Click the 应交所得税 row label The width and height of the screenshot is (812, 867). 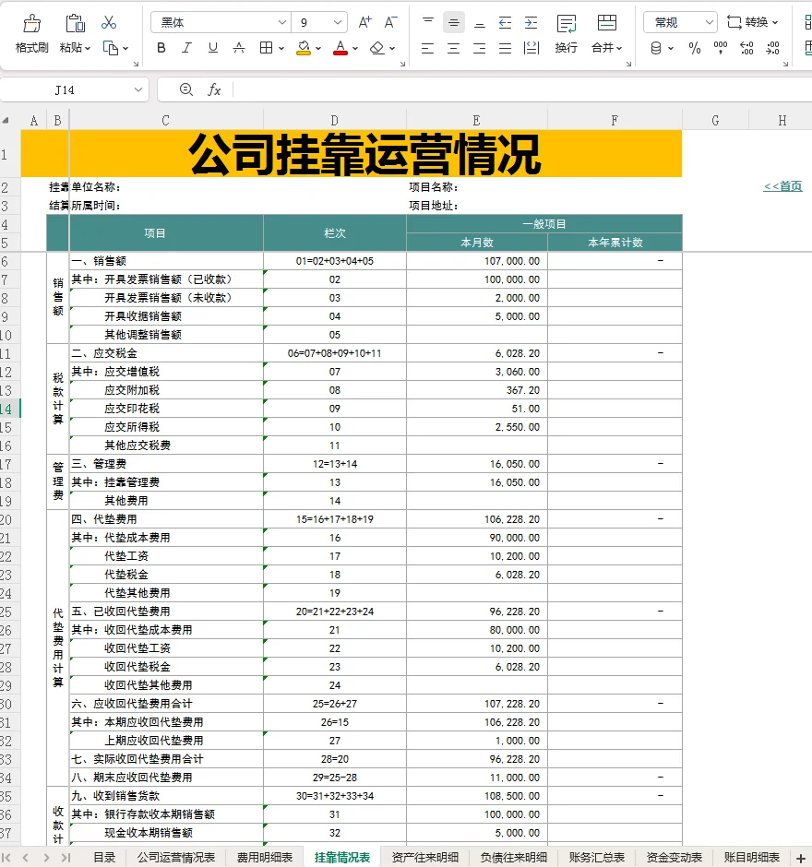(x=132, y=427)
